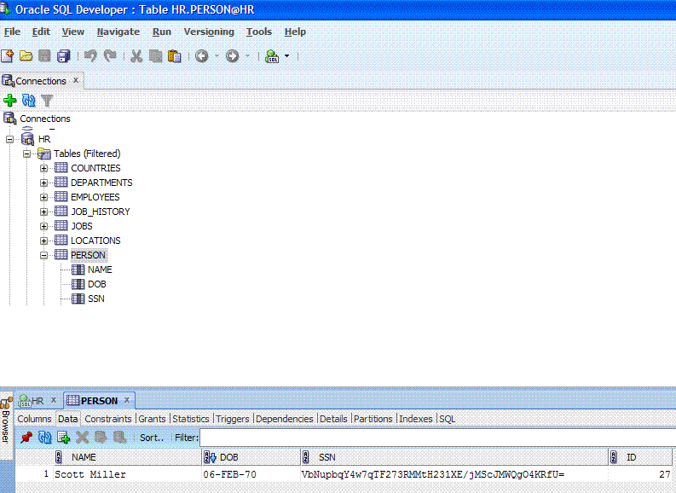
Task: Open the File menu
Action: [12, 32]
